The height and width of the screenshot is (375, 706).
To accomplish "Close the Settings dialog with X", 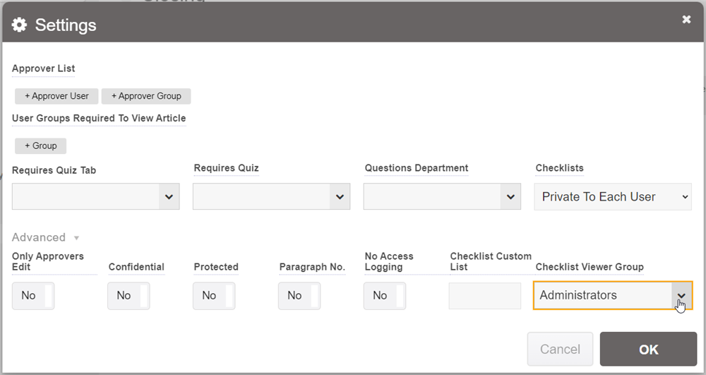I will [686, 20].
